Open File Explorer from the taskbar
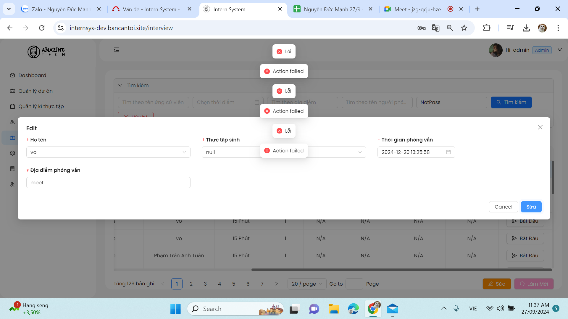The height and width of the screenshot is (319, 568). [334, 309]
